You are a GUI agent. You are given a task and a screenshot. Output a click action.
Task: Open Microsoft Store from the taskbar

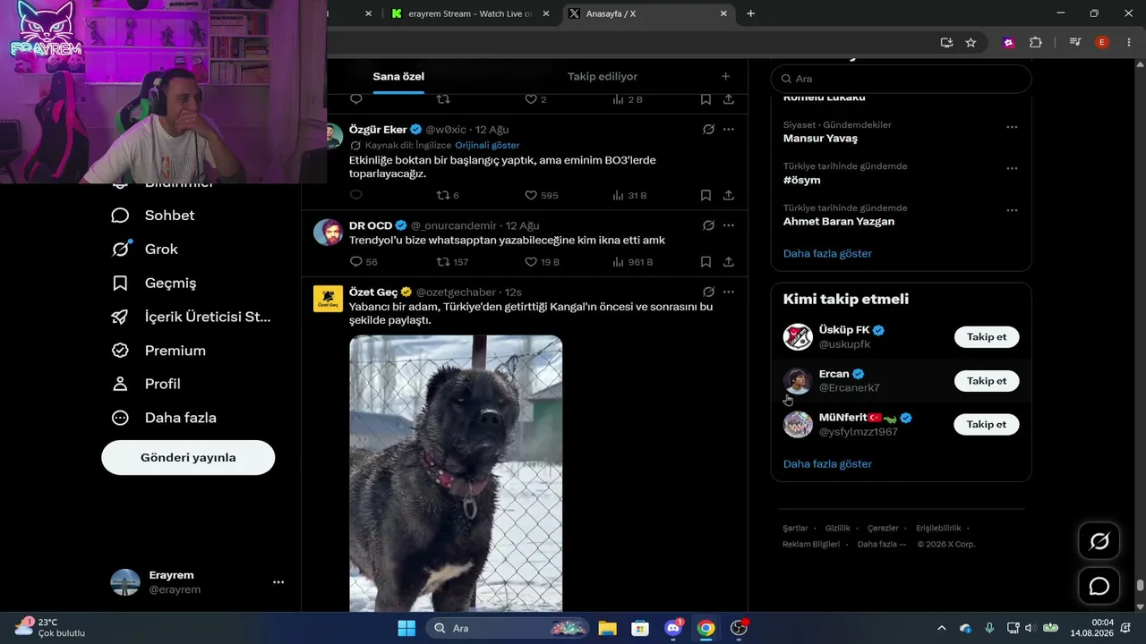[640, 628]
